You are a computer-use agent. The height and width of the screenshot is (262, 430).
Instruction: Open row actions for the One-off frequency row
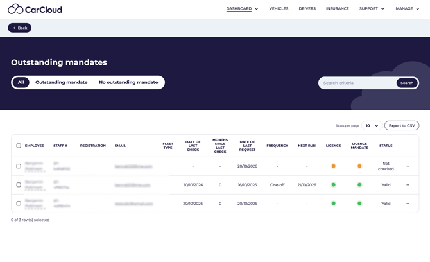408,185
